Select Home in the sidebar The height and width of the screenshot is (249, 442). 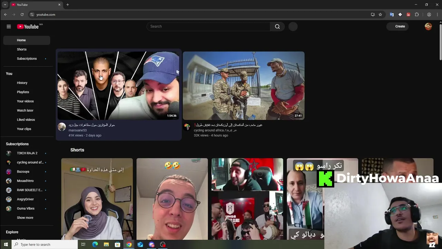click(x=27, y=40)
